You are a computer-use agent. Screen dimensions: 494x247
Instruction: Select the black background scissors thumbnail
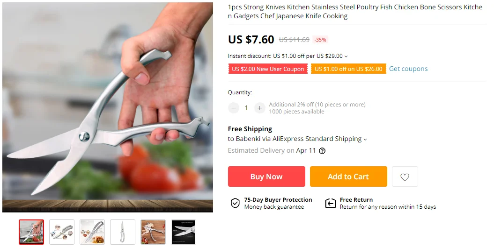(x=184, y=232)
